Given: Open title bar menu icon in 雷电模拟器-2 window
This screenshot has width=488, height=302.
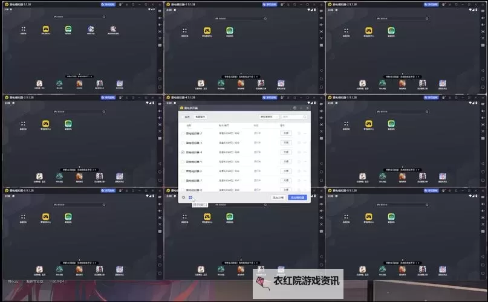Looking at the screenshot, I should (450, 5).
